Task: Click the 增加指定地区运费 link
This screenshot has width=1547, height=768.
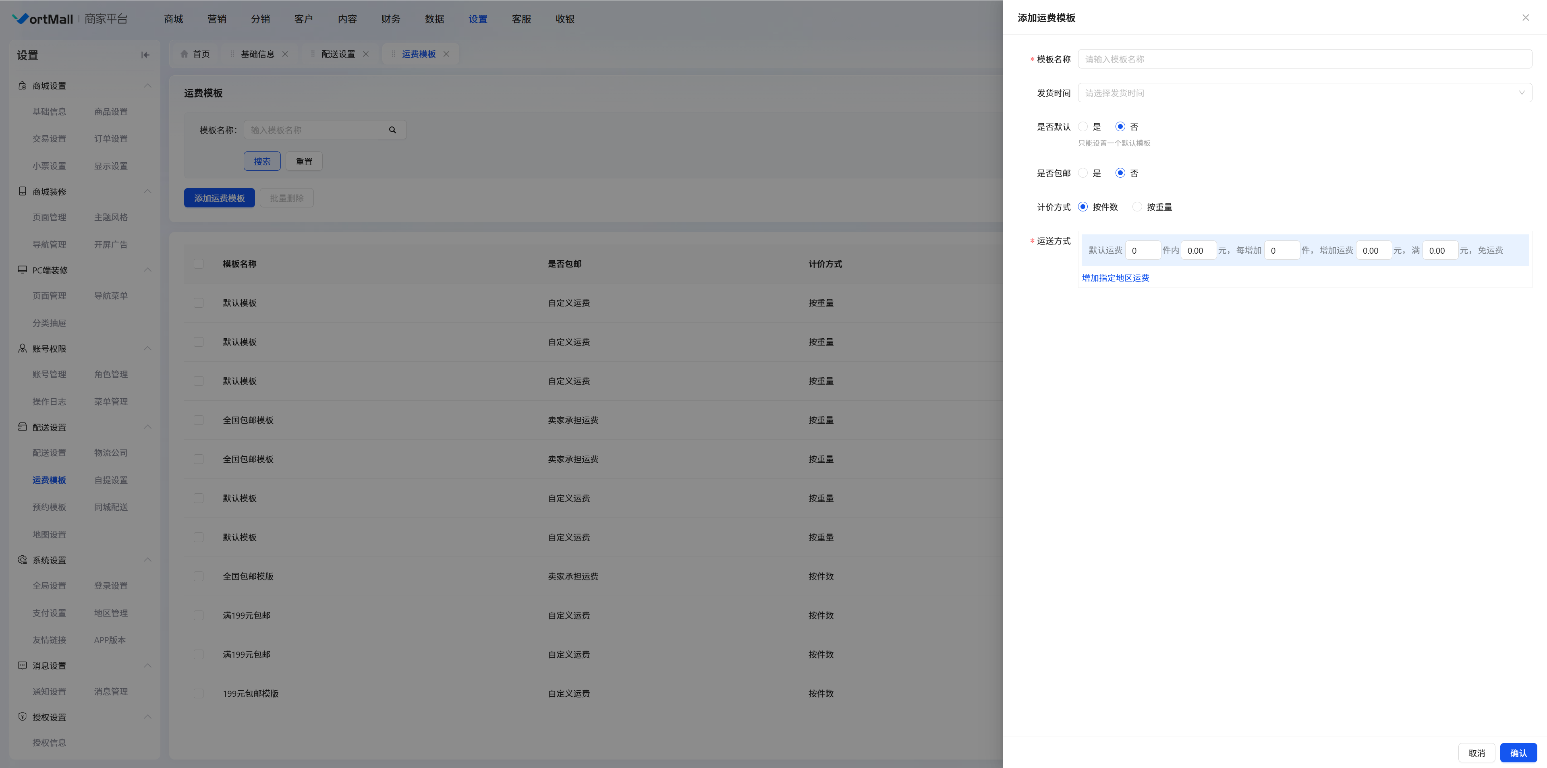Action: pos(1115,278)
